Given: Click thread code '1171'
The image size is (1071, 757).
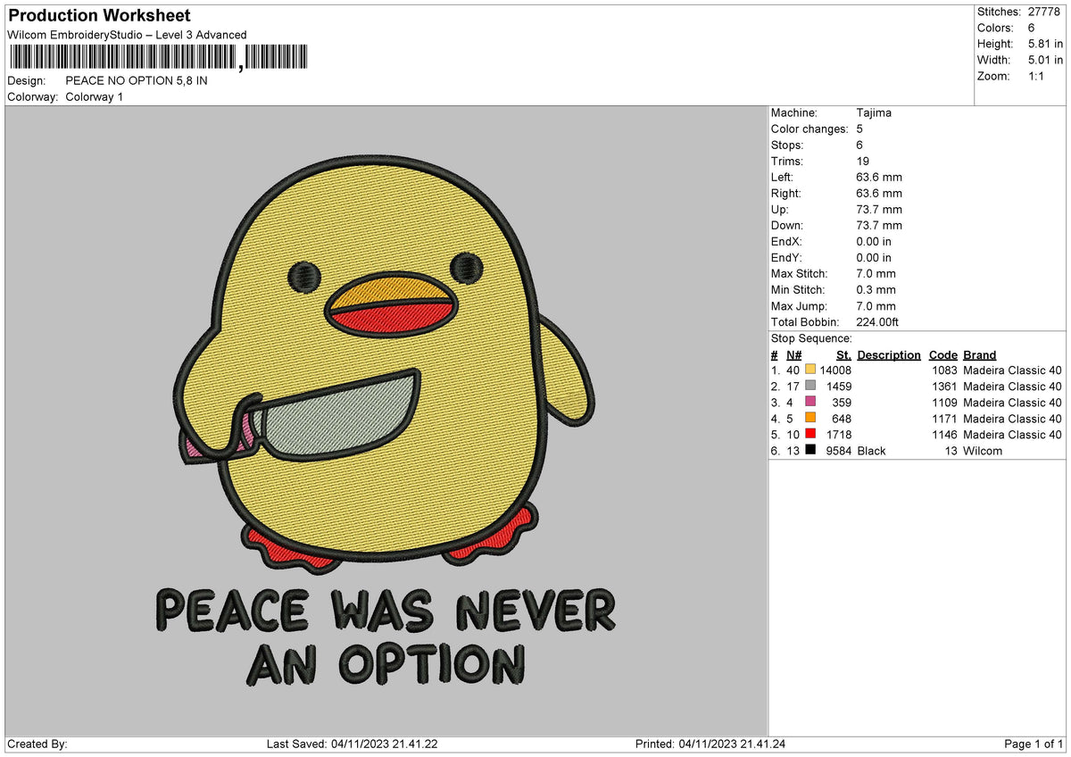Looking at the screenshot, I should 944,419.
